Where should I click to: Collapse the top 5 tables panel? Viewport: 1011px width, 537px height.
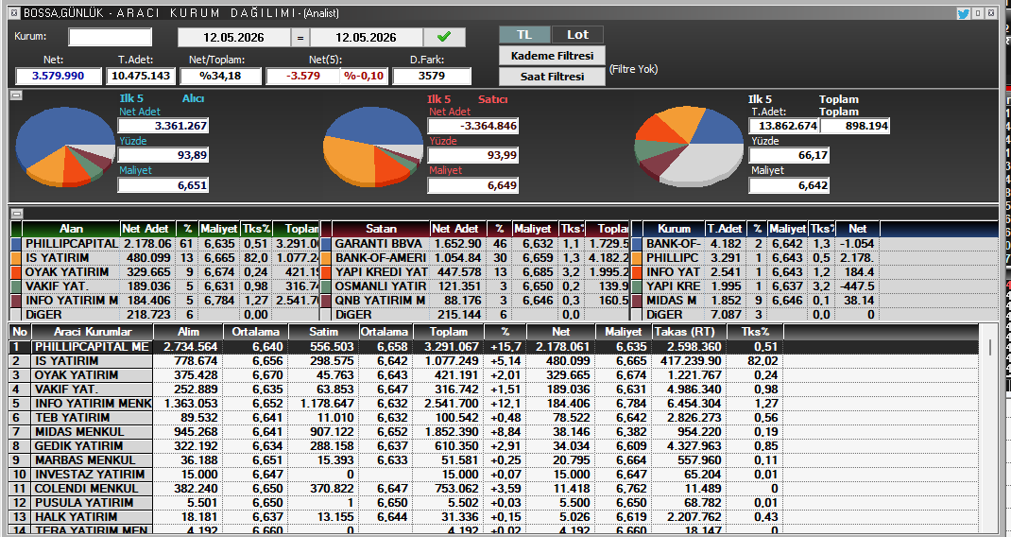coord(17,213)
